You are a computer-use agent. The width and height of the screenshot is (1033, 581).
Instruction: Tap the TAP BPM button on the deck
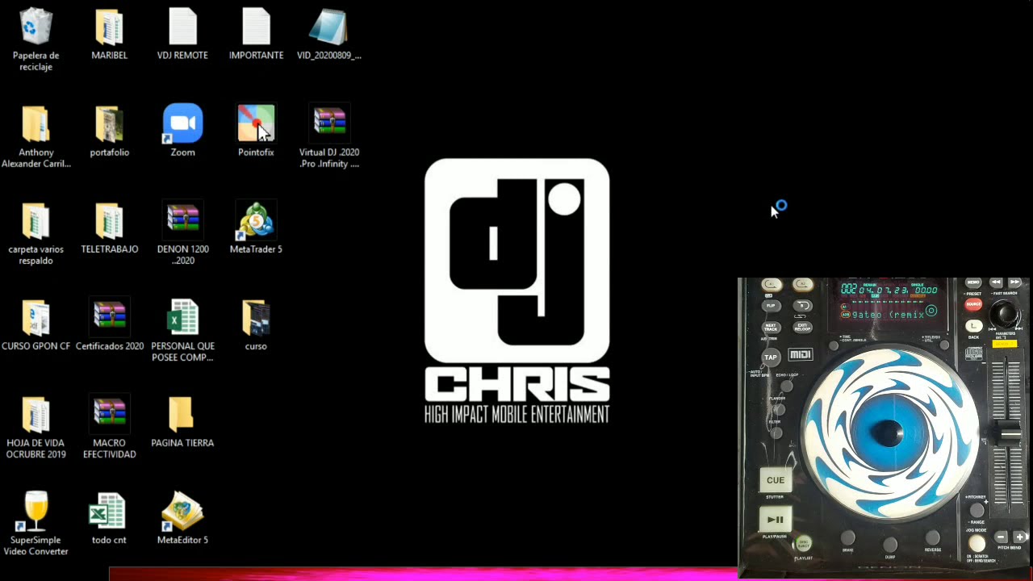click(771, 357)
